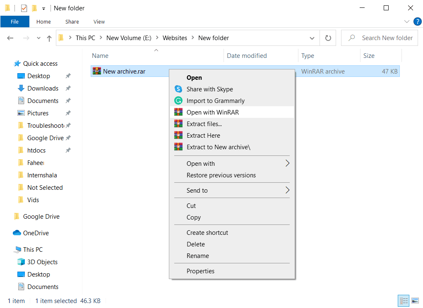This screenshot has height=308, width=423.
Task: Switch to large icons view in the status bar
Action: [415, 301]
